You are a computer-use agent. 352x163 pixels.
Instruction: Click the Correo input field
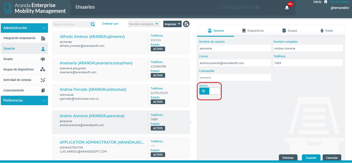pyautogui.click(x=235, y=63)
